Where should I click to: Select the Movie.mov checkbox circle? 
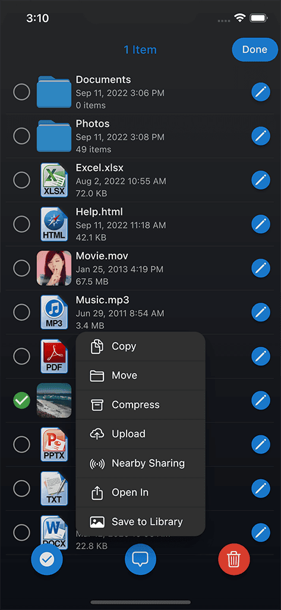tap(21, 268)
